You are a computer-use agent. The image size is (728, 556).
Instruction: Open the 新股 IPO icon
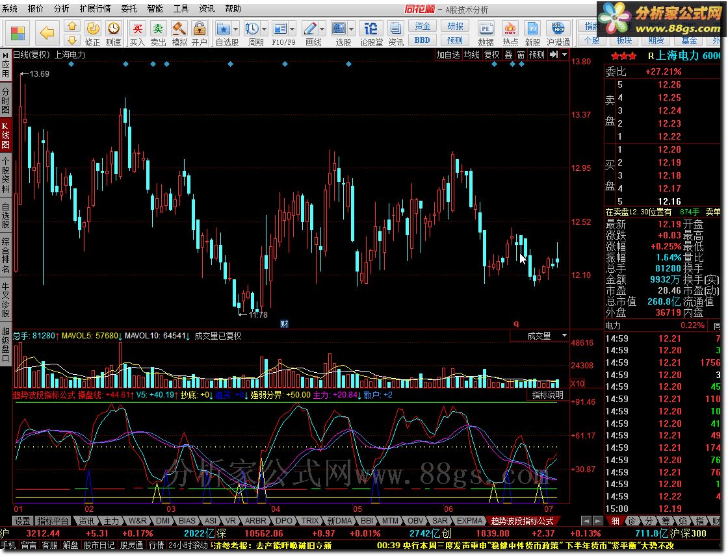click(x=532, y=33)
